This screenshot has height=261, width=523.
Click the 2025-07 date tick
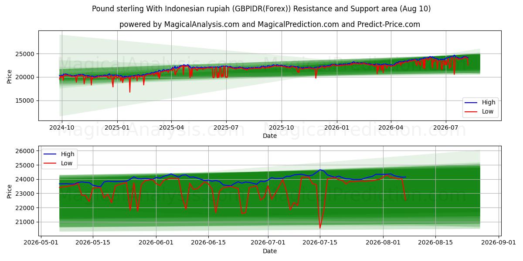226,127
